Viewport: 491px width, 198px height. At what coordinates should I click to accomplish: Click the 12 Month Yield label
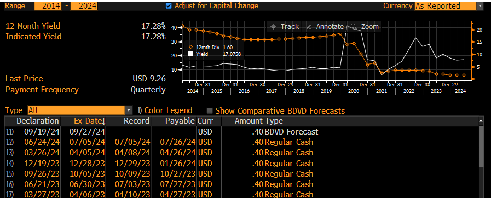[x=33, y=26]
